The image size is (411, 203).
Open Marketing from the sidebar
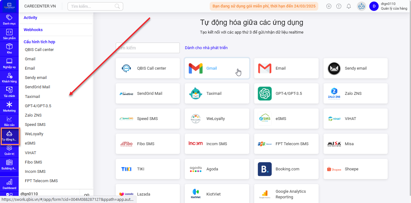9,107
